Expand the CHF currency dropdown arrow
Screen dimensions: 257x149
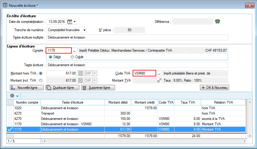pos(95,73)
